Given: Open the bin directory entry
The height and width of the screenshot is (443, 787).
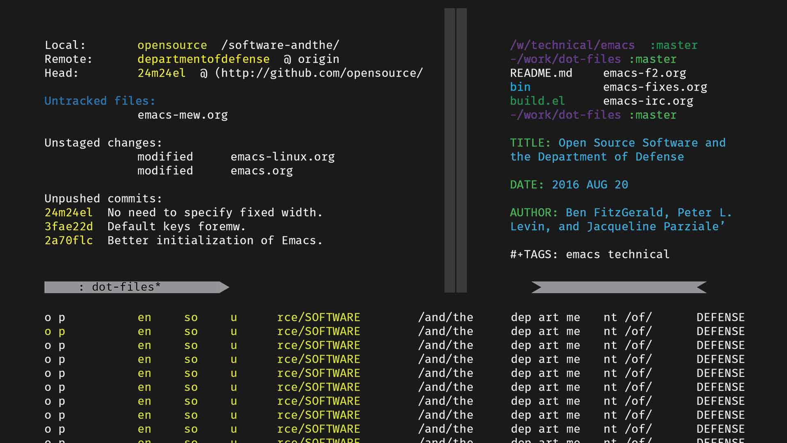Looking at the screenshot, I should click(520, 87).
